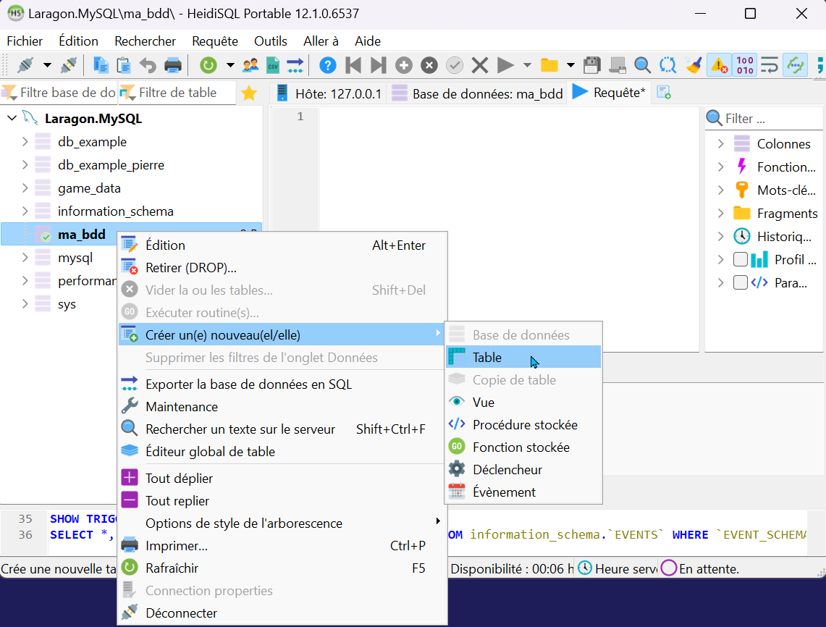Click the user manager icon in toolbar
Image resolution: width=826 pixels, height=627 pixels.
[x=250, y=65]
